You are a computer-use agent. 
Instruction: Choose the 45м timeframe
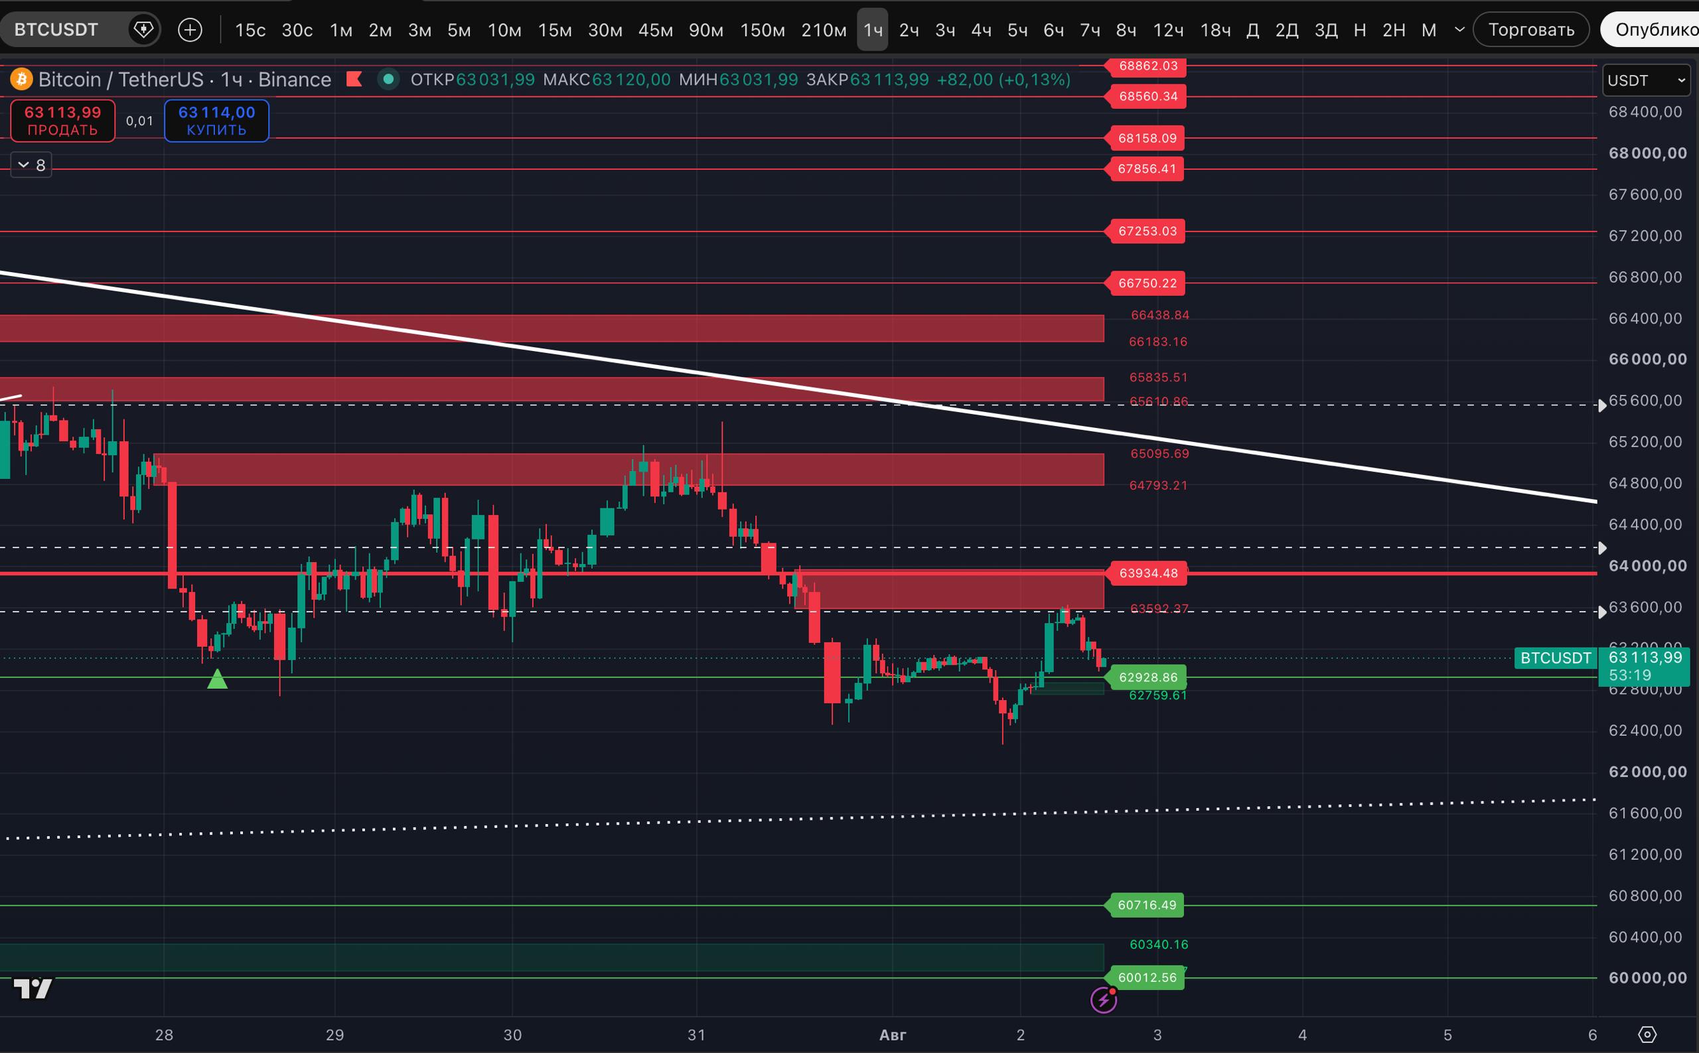coord(656,30)
